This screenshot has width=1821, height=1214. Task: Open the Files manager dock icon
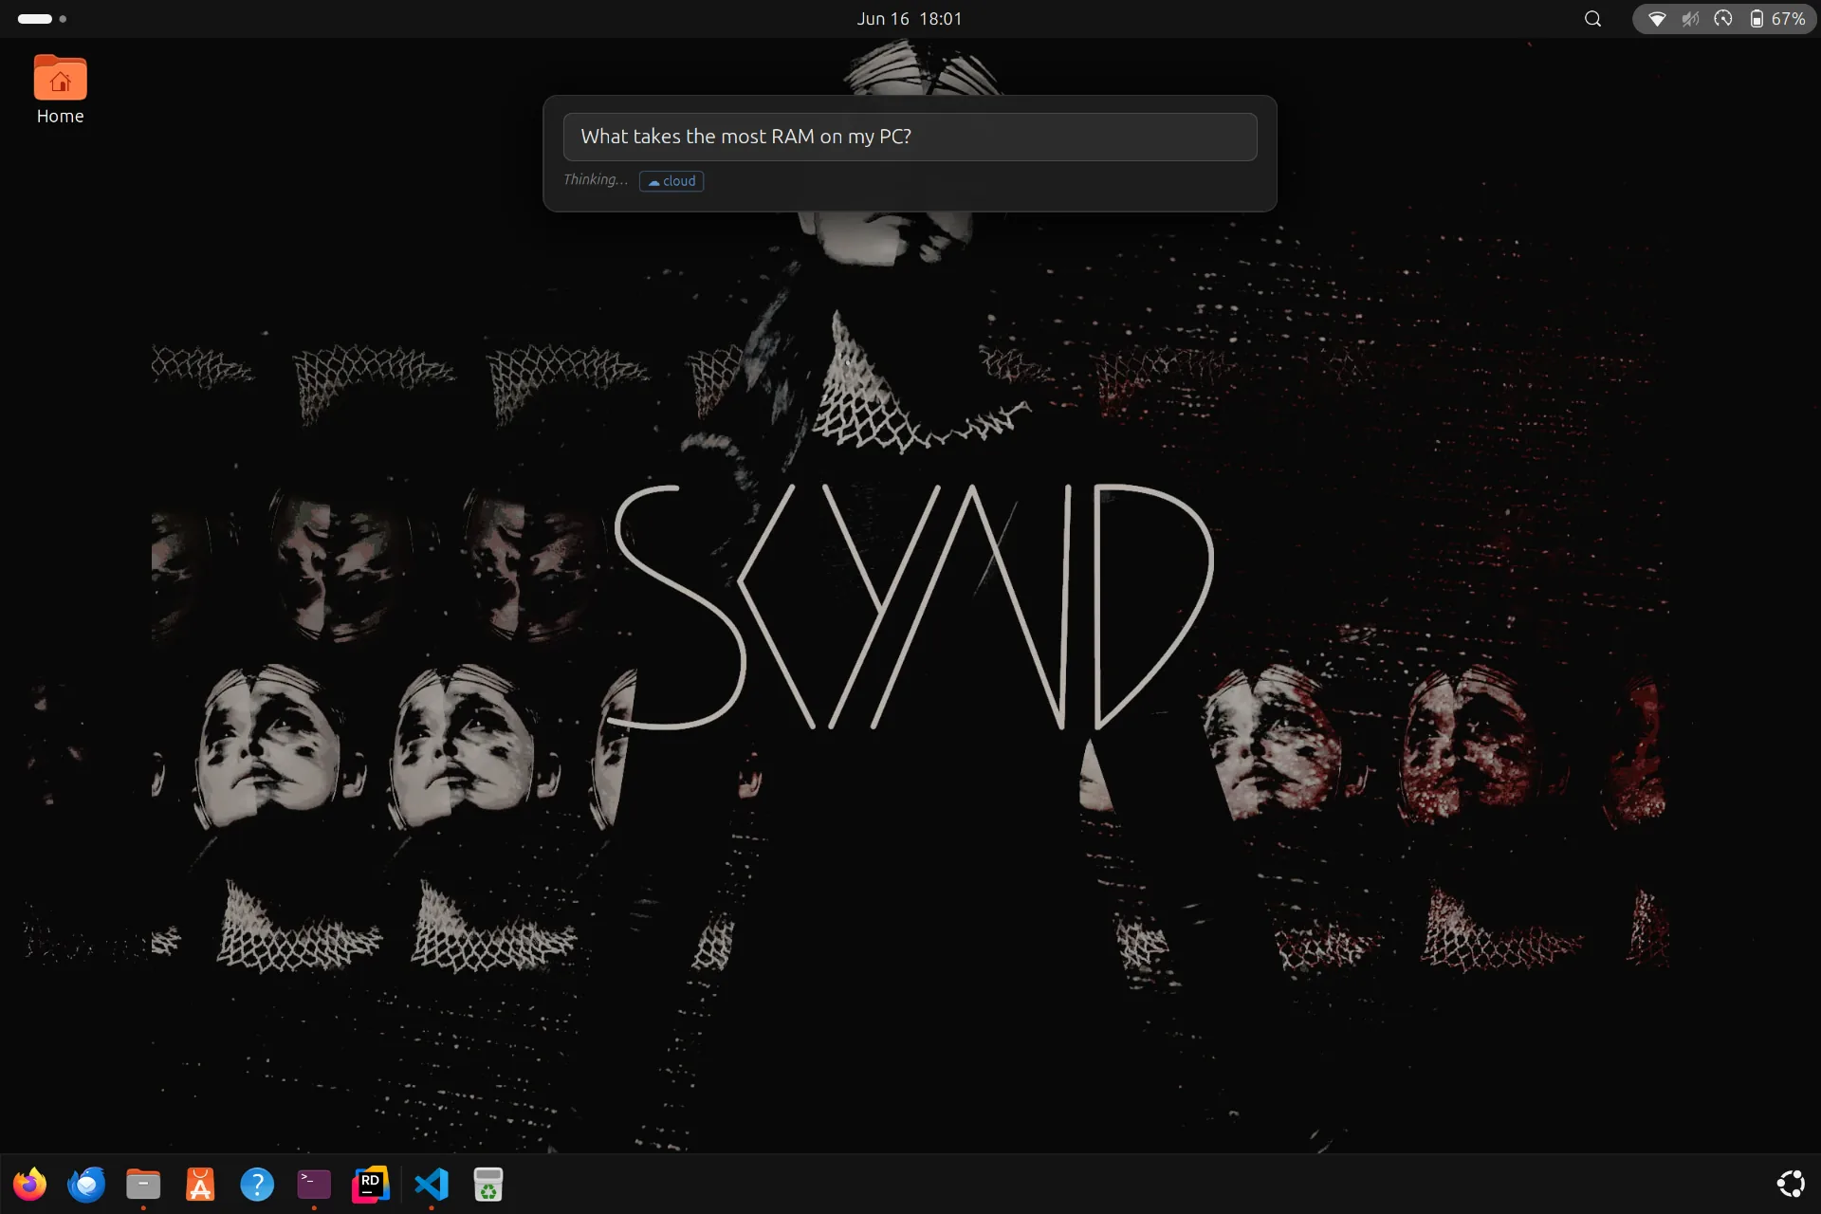tap(143, 1185)
